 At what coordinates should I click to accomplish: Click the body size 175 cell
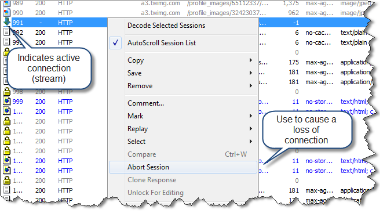point(294,62)
